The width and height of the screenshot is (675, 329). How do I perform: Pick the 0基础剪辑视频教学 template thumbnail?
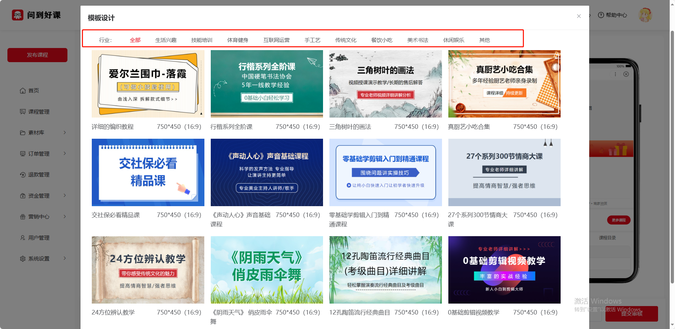tap(504, 270)
